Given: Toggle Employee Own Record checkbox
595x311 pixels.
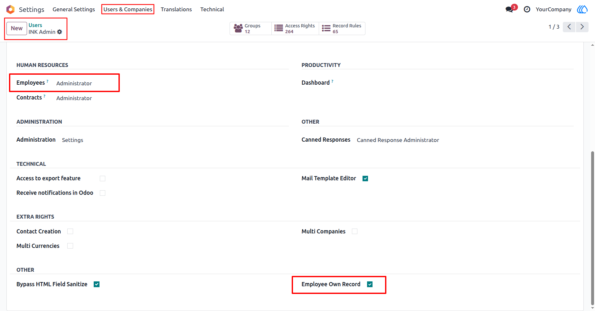Looking at the screenshot, I should [x=370, y=284].
